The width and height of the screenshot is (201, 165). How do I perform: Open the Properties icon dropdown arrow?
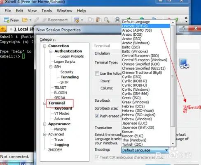tap(82, 20)
